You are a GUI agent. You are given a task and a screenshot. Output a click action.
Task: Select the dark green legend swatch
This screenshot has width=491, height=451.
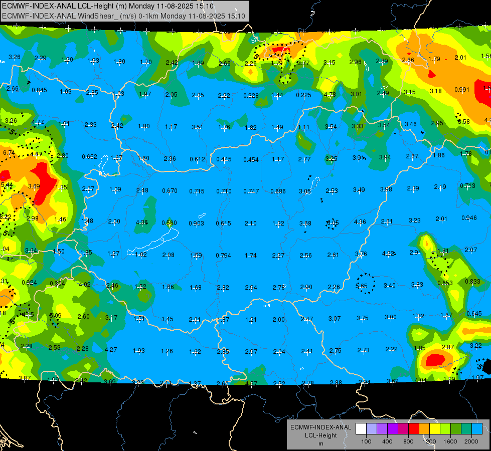pyautogui.click(x=456, y=429)
